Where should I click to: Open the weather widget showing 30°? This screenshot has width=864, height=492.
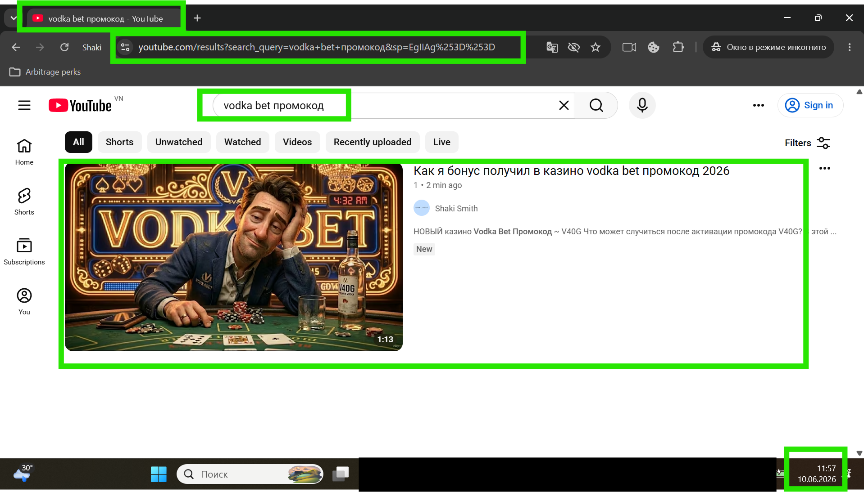[23, 473]
